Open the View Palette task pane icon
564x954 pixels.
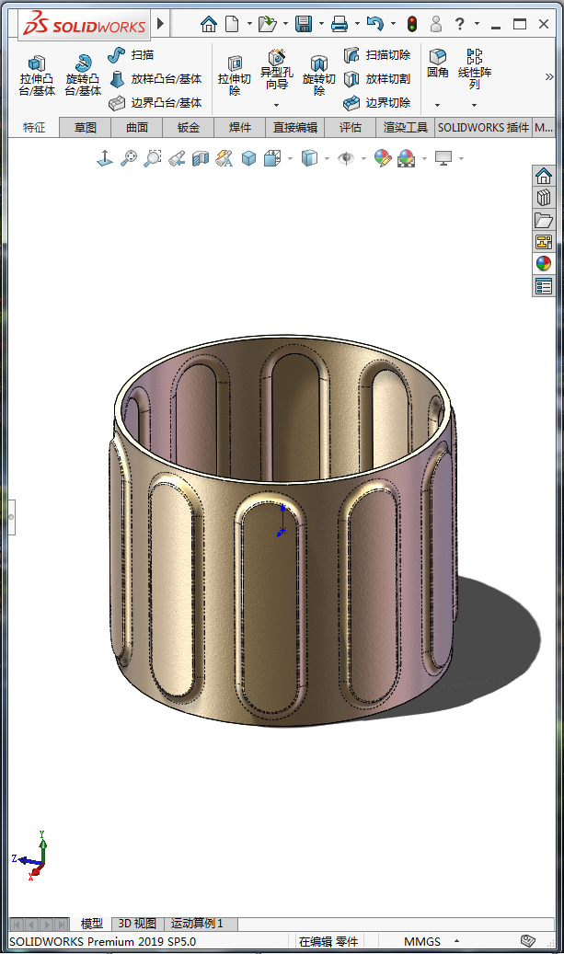(x=544, y=242)
